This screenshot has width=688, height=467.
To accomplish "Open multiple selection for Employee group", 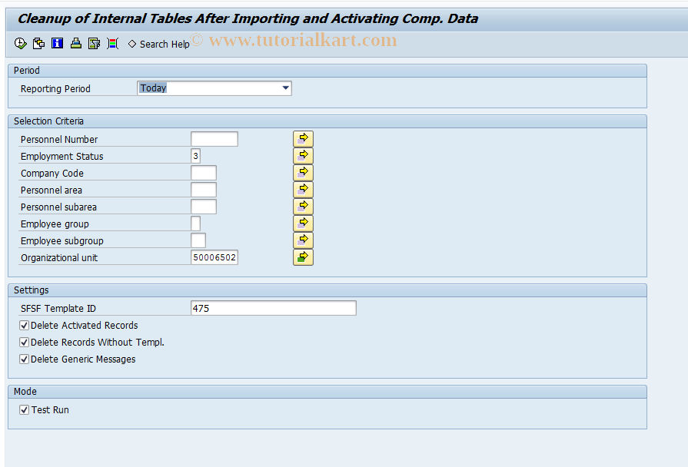I will pyautogui.click(x=303, y=224).
